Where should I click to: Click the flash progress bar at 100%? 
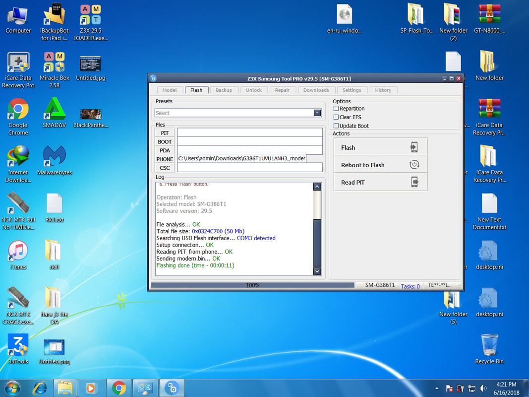pyautogui.click(x=253, y=285)
